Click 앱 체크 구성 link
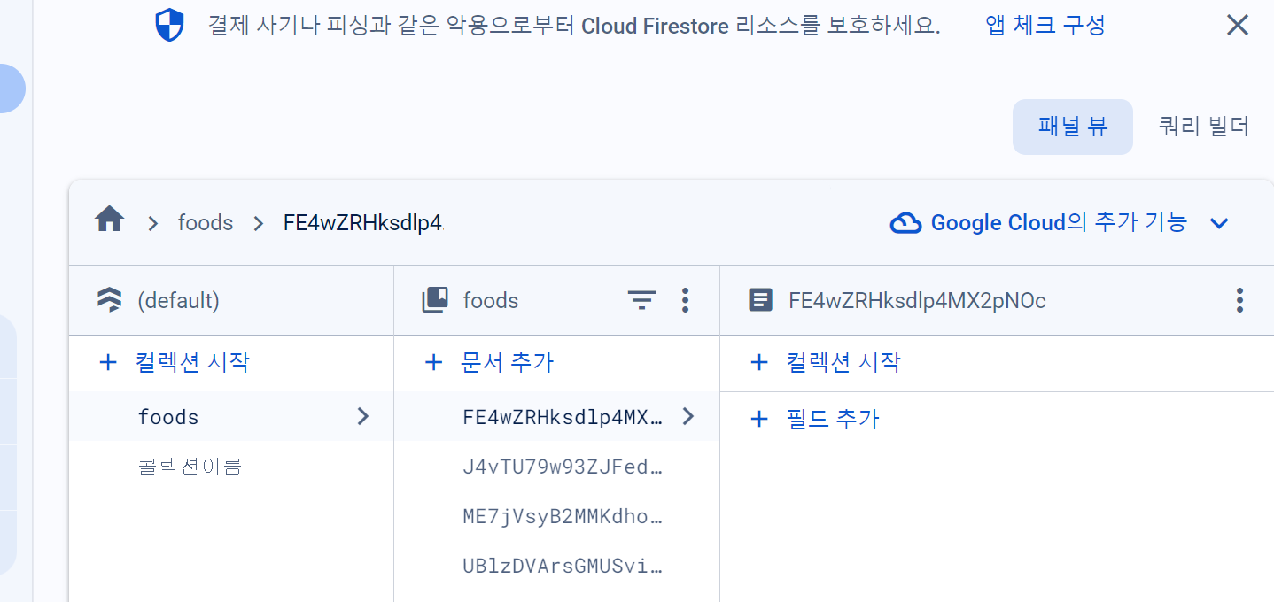This screenshot has width=1274, height=602. (1045, 26)
